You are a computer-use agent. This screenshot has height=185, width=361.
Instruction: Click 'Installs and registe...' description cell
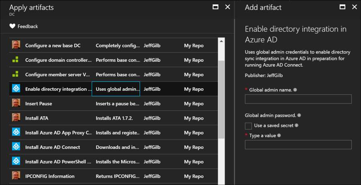[118, 133]
